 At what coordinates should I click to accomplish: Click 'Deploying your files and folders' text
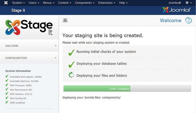point(102,76)
